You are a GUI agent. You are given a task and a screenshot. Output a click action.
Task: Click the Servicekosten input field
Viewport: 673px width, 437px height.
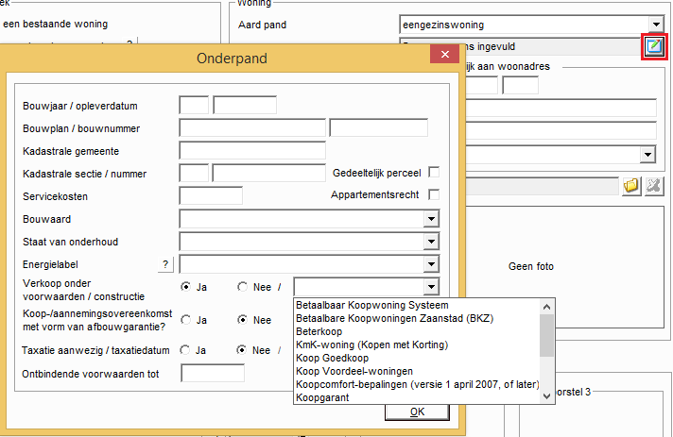tap(211, 195)
